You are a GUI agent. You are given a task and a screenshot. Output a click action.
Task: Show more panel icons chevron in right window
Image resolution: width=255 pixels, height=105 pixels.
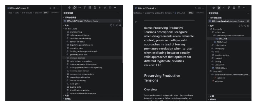[244, 8]
